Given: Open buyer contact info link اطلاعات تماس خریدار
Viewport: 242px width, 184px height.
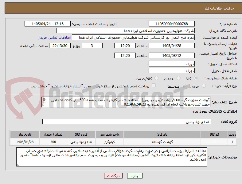Looking at the screenshot, I should [x=54, y=38].
